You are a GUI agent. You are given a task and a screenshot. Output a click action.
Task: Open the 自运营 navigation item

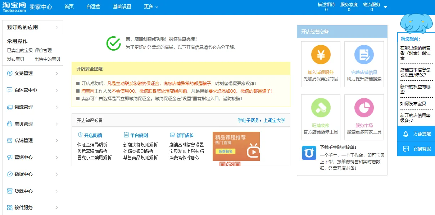point(93,6)
